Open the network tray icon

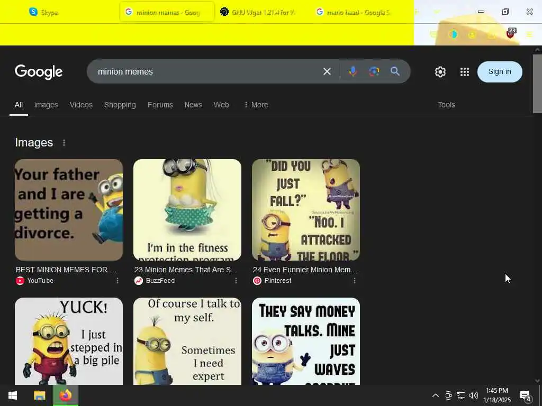[461, 395]
